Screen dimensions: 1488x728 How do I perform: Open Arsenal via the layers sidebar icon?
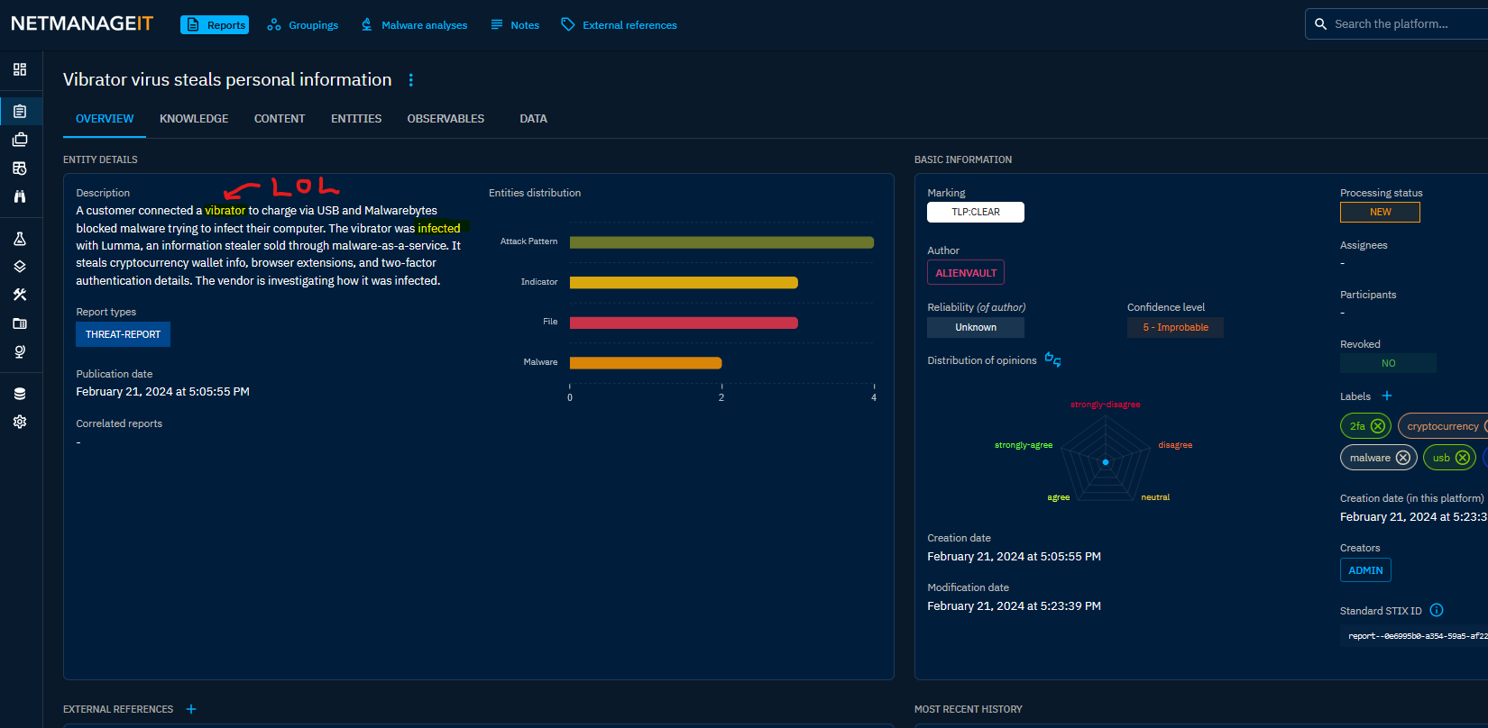click(x=20, y=267)
